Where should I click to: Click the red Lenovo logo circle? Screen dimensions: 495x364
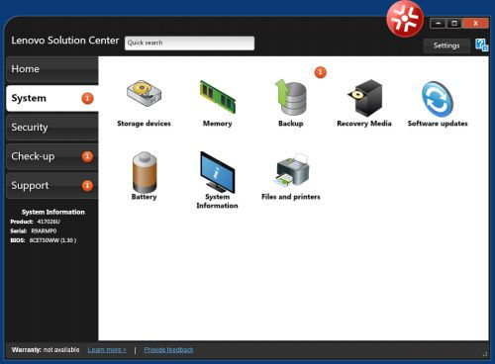click(405, 19)
